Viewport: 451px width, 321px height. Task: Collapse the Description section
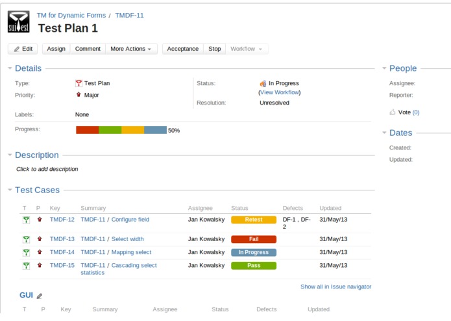10,155
